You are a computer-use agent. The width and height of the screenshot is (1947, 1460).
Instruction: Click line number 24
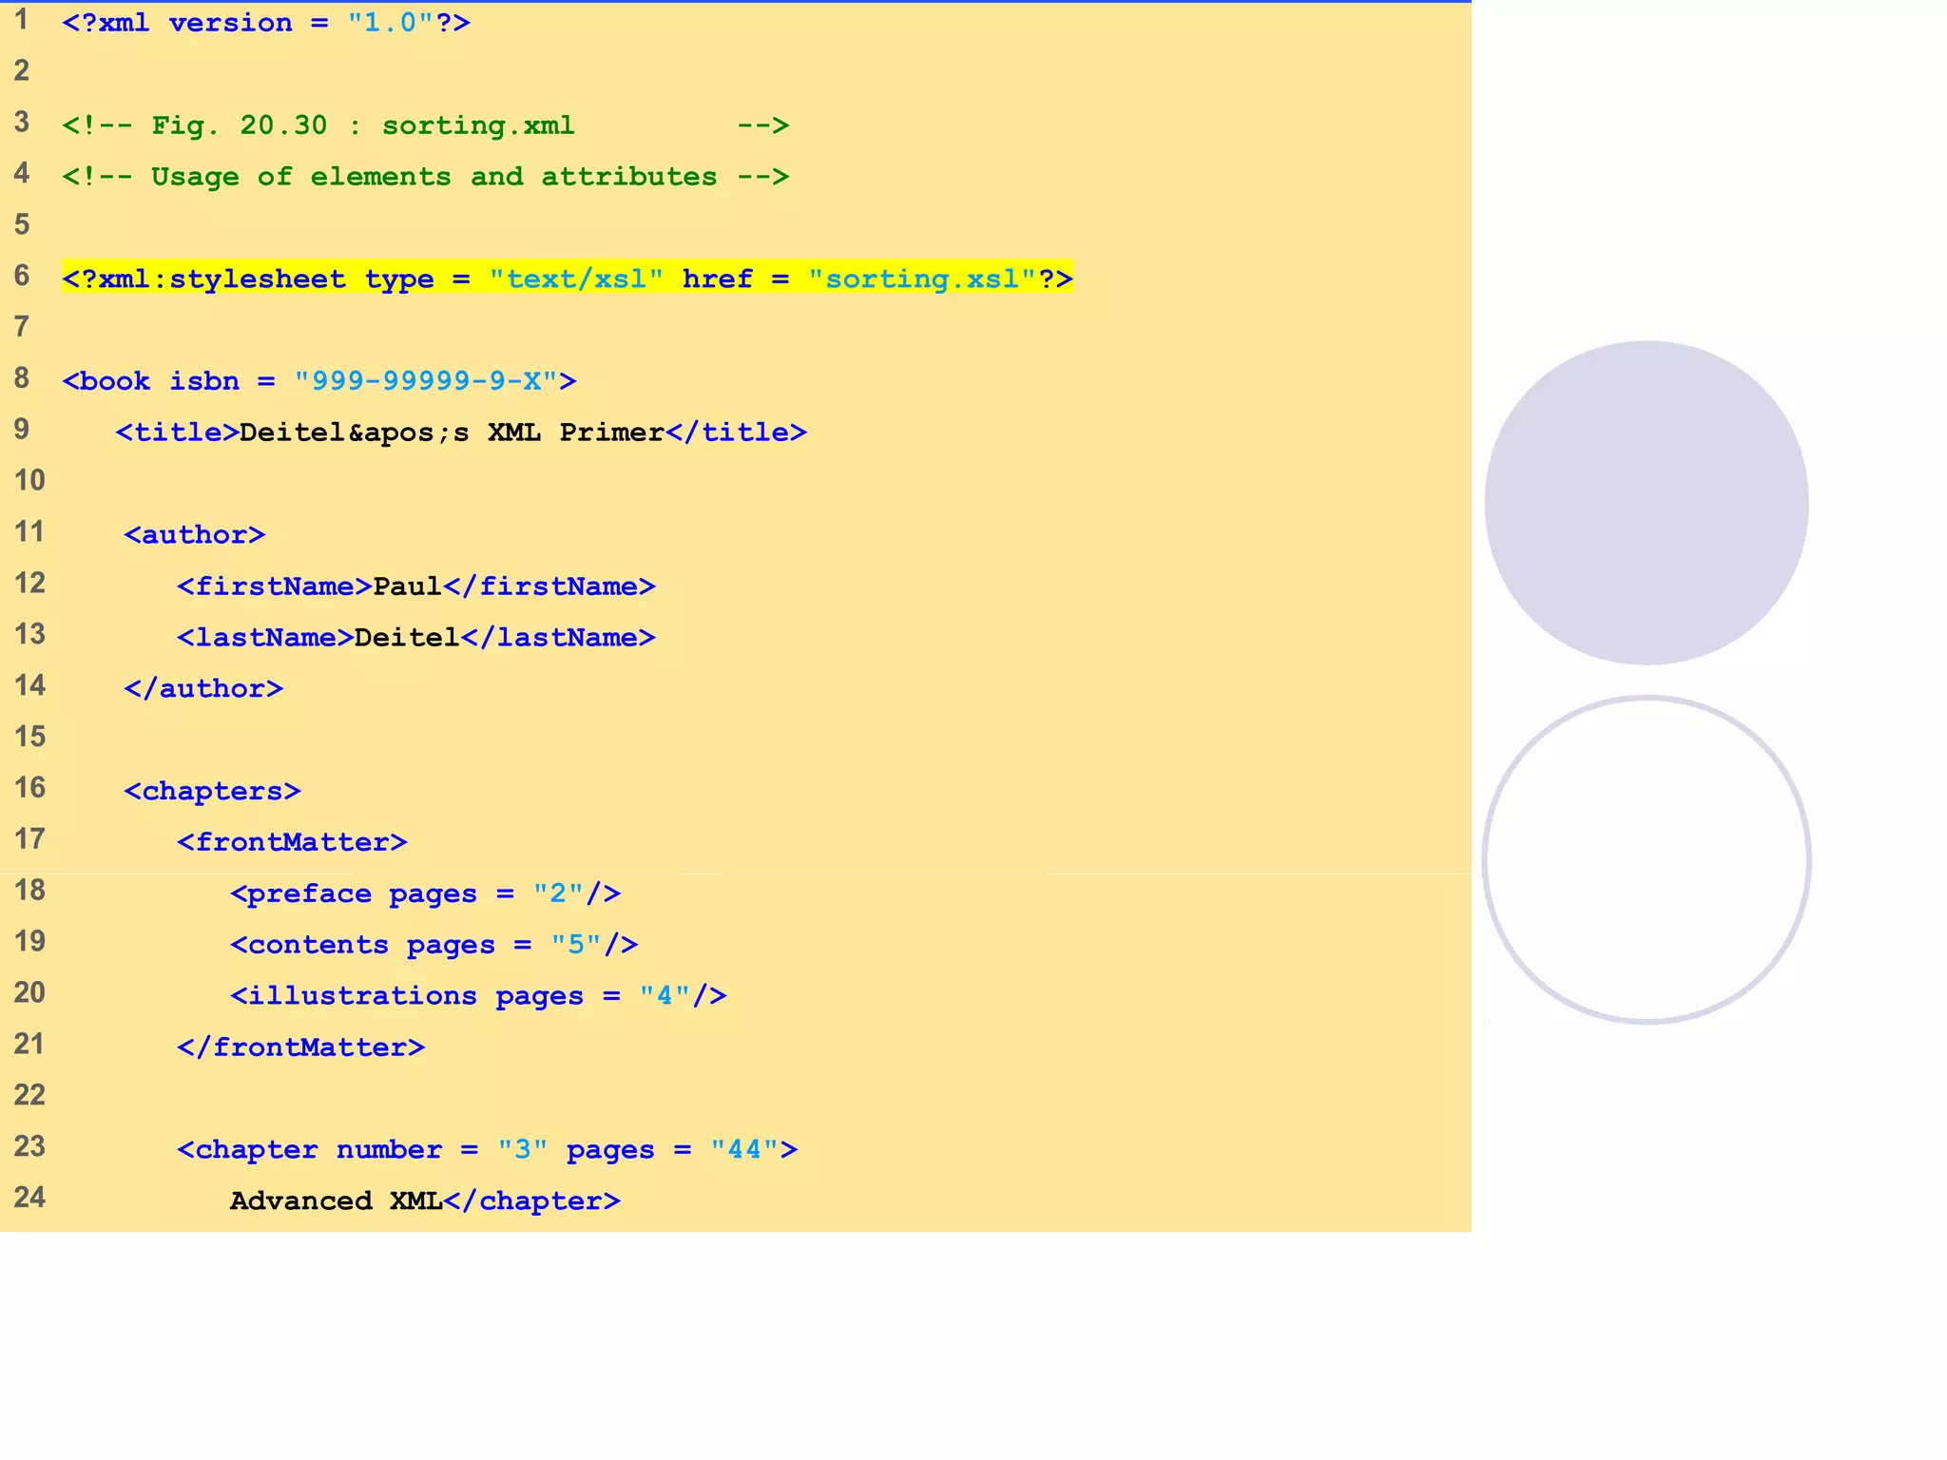pos(29,1197)
